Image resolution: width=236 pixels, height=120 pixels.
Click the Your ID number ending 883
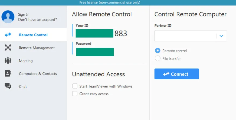101,33
